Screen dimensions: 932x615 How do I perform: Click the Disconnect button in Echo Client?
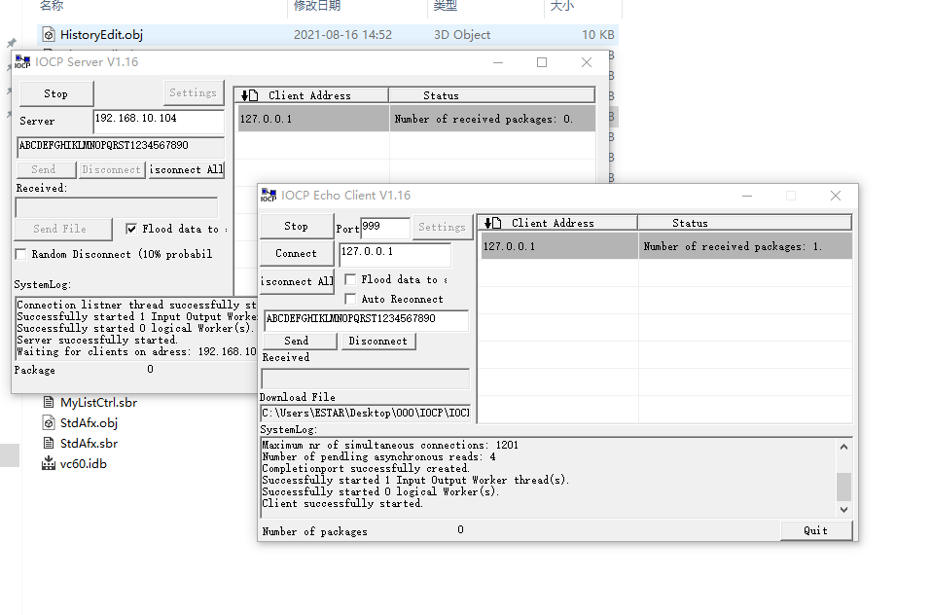coord(378,341)
